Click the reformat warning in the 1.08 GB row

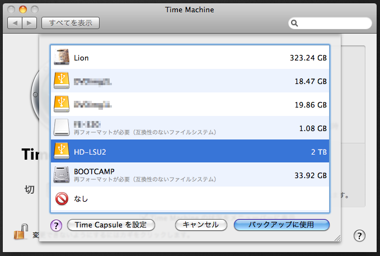[145, 132]
